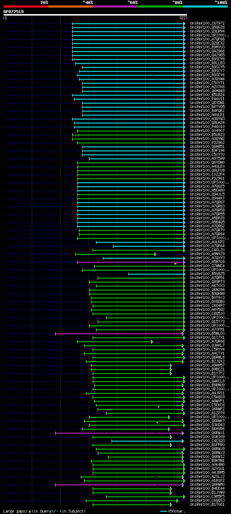
Task: Open hit UniRef100_C6T972
Action: [x=207, y=23]
